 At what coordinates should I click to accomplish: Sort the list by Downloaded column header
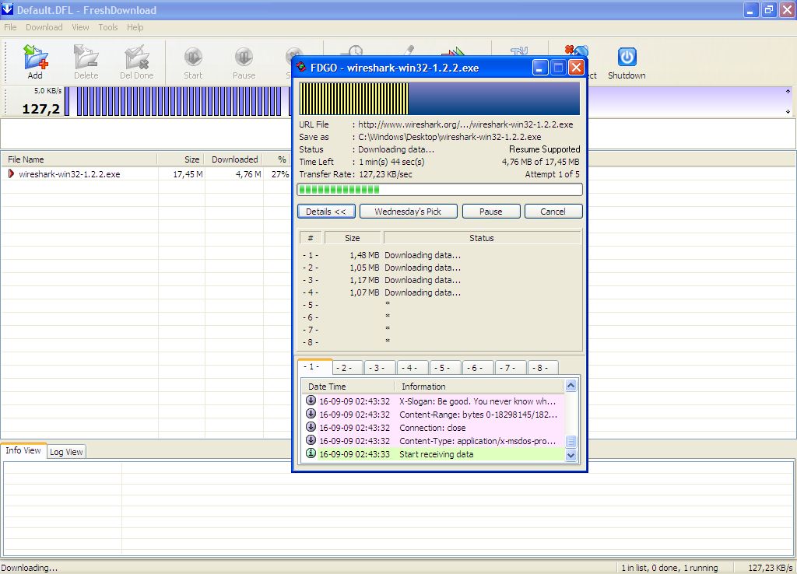point(233,159)
